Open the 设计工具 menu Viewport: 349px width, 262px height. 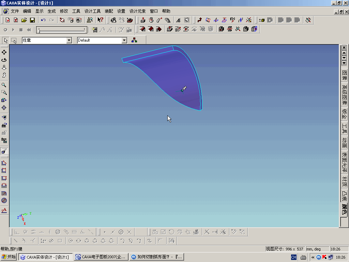(92, 11)
